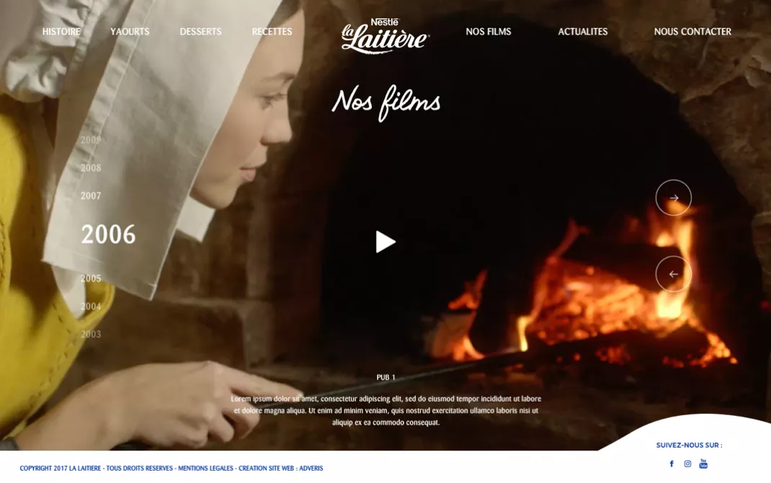This screenshot has height=483, width=771.
Task: Open the Recettes menu item
Action: coord(272,32)
